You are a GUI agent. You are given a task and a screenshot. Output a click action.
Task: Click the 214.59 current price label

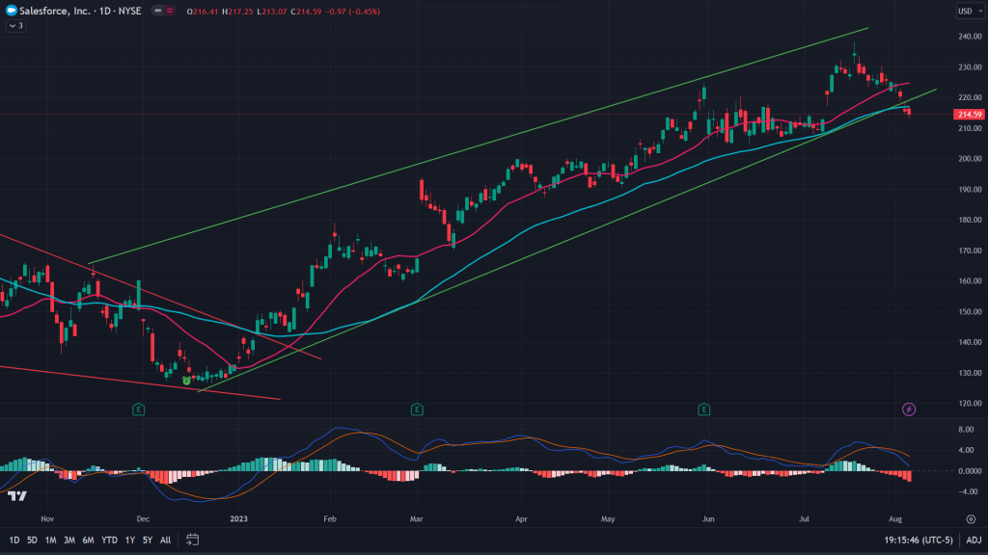967,115
